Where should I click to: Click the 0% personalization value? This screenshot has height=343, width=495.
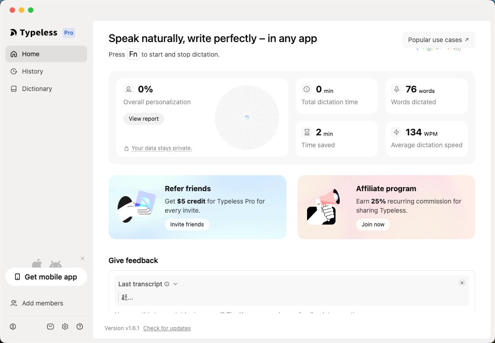(146, 90)
